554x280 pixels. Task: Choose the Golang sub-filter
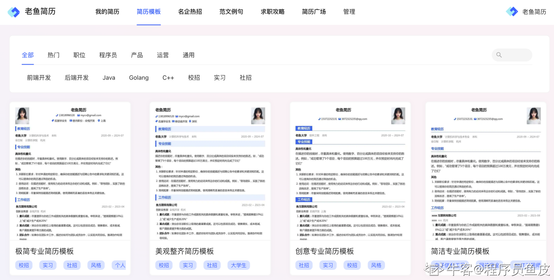click(139, 77)
